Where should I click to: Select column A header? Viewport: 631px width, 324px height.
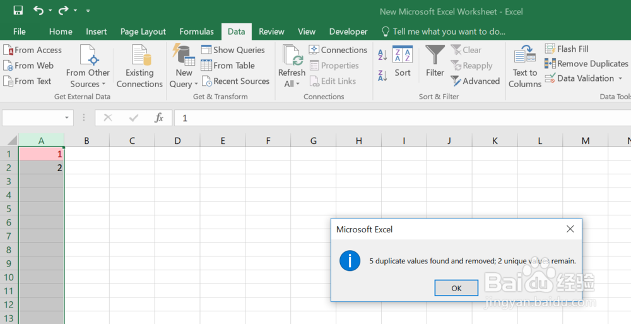tap(42, 141)
